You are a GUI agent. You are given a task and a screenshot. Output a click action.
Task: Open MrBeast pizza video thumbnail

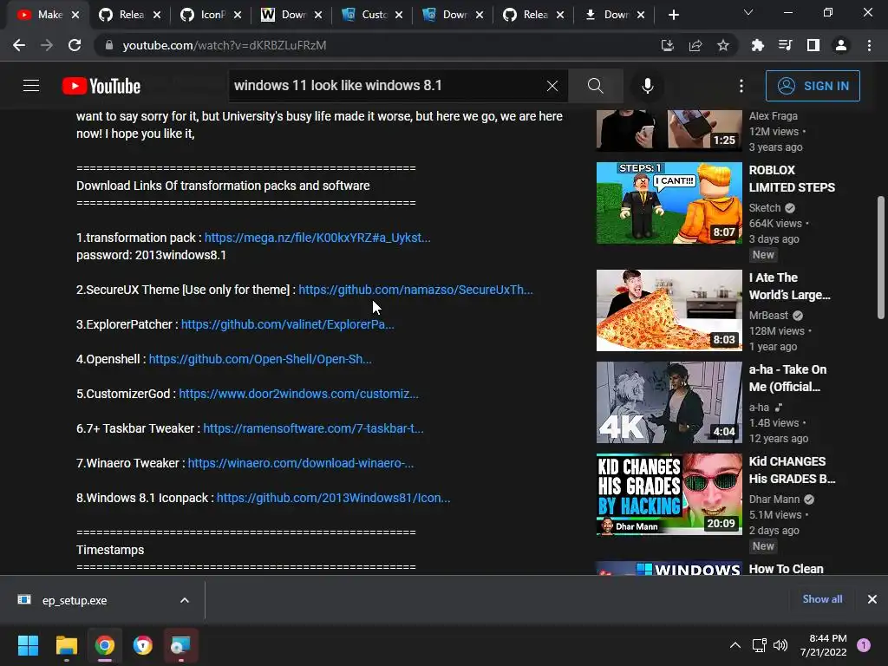pyautogui.click(x=669, y=310)
